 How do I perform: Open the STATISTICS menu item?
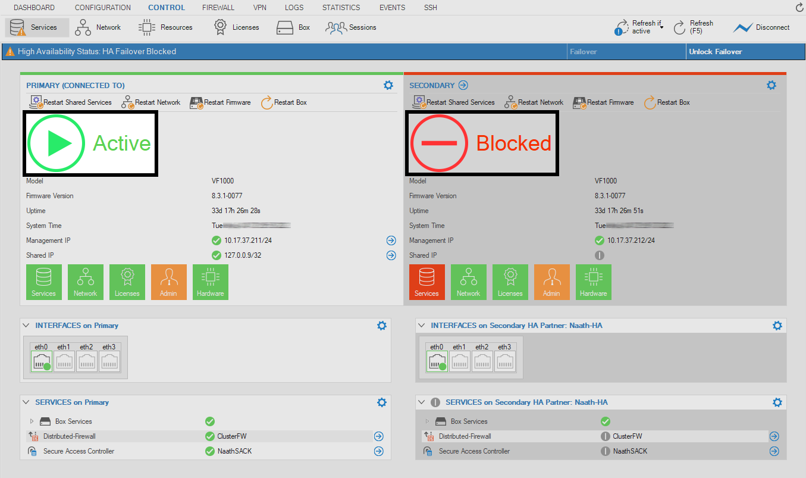[x=341, y=7]
